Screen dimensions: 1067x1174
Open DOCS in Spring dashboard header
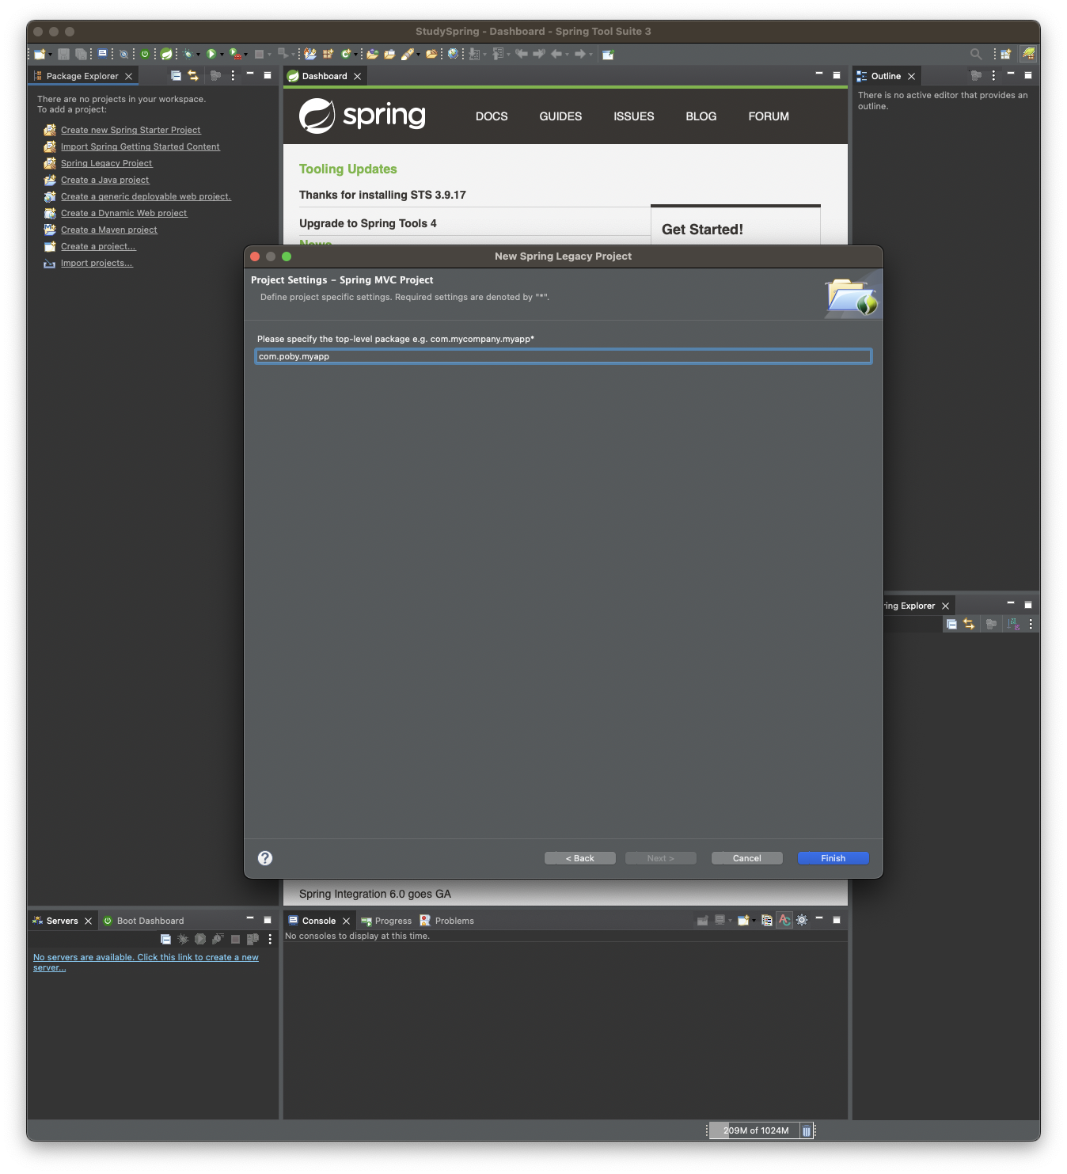(x=492, y=116)
